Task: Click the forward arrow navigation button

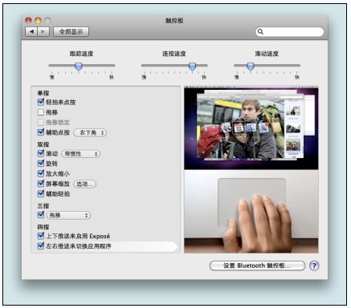Action: tap(43, 32)
